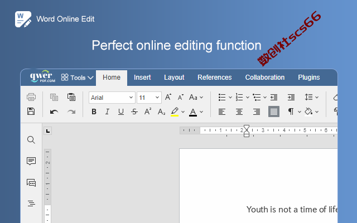Switch to the Home tab
Image resolution: width=357 pixels, height=223 pixels.
[112, 77]
